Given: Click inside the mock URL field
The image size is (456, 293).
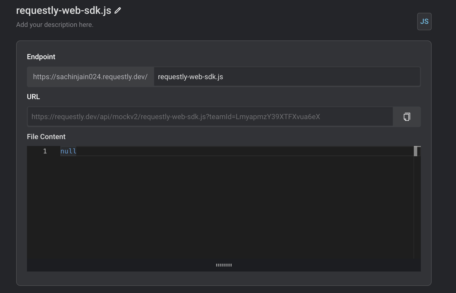Looking at the screenshot, I should click(x=205, y=117).
